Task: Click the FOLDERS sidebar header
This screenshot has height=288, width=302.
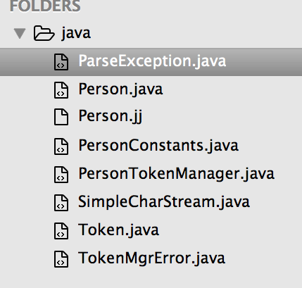Action: (x=45, y=6)
